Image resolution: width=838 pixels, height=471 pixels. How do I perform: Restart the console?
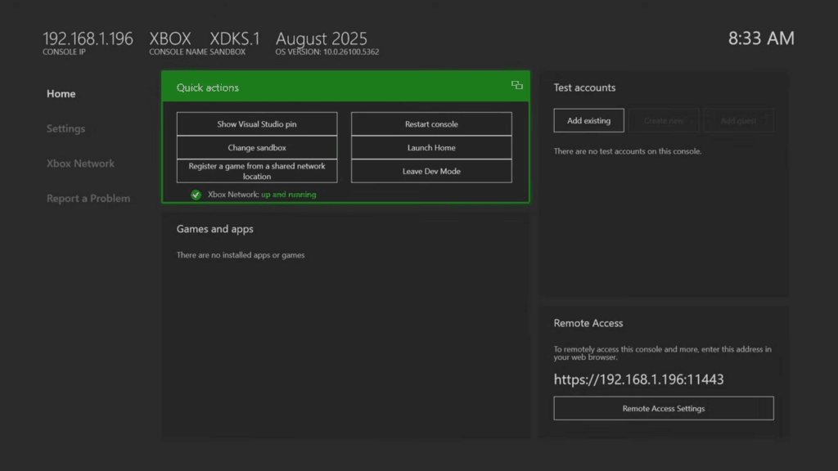point(431,123)
